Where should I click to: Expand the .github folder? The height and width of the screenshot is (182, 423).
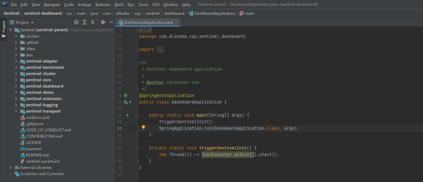(x=16, y=43)
